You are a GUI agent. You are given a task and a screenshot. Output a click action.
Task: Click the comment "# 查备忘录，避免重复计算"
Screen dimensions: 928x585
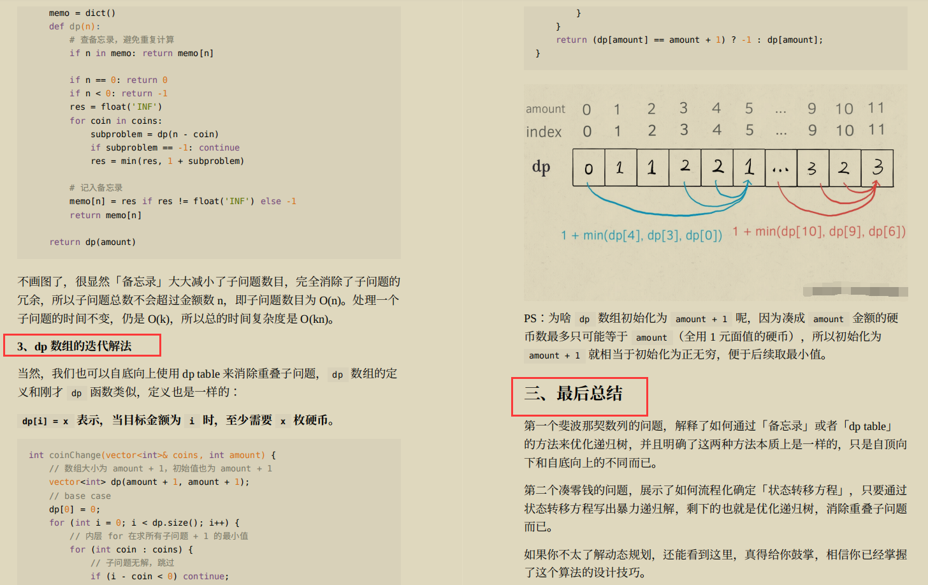(x=122, y=40)
